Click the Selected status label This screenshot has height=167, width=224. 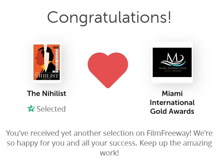tap(51, 109)
